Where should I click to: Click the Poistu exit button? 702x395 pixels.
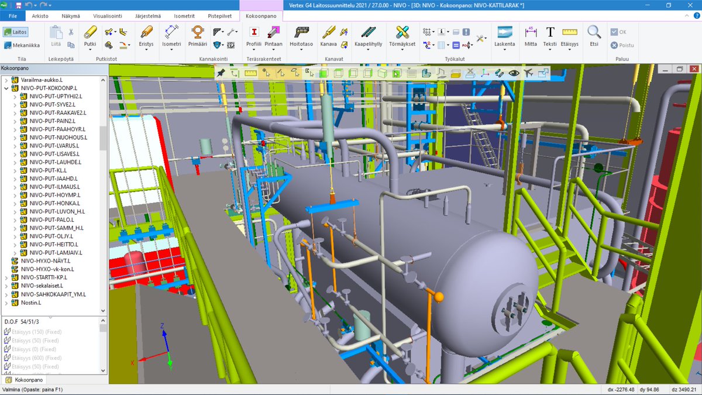[x=620, y=44]
